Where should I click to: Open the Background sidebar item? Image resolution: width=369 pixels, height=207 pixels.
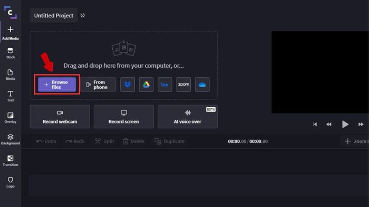[x=11, y=139]
